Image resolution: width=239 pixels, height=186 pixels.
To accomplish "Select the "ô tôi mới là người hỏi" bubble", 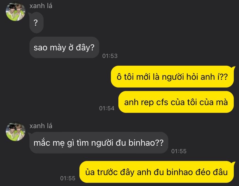I will click(173, 77).
